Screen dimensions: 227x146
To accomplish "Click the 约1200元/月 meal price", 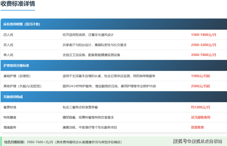I will tap(201, 107).
